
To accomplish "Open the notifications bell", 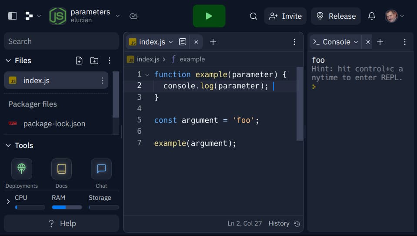I will tap(371, 16).
